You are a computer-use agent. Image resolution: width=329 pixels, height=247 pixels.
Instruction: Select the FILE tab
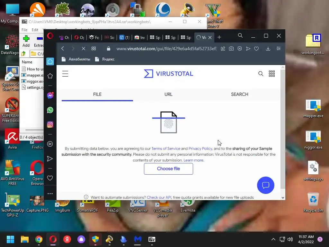click(97, 94)
